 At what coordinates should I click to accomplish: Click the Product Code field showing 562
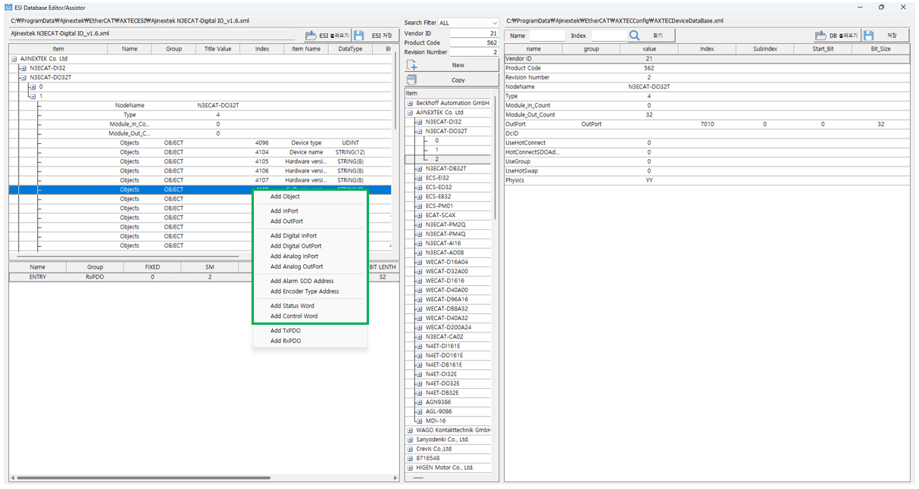tap(474, 43)
